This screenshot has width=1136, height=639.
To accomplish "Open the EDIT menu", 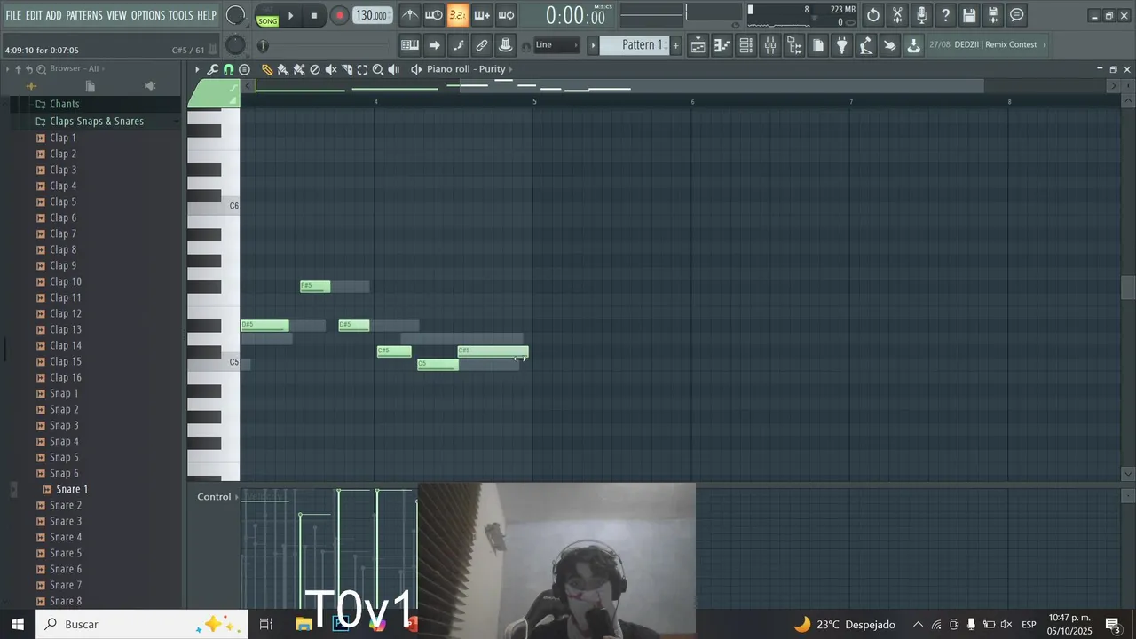I will [34, 15].
